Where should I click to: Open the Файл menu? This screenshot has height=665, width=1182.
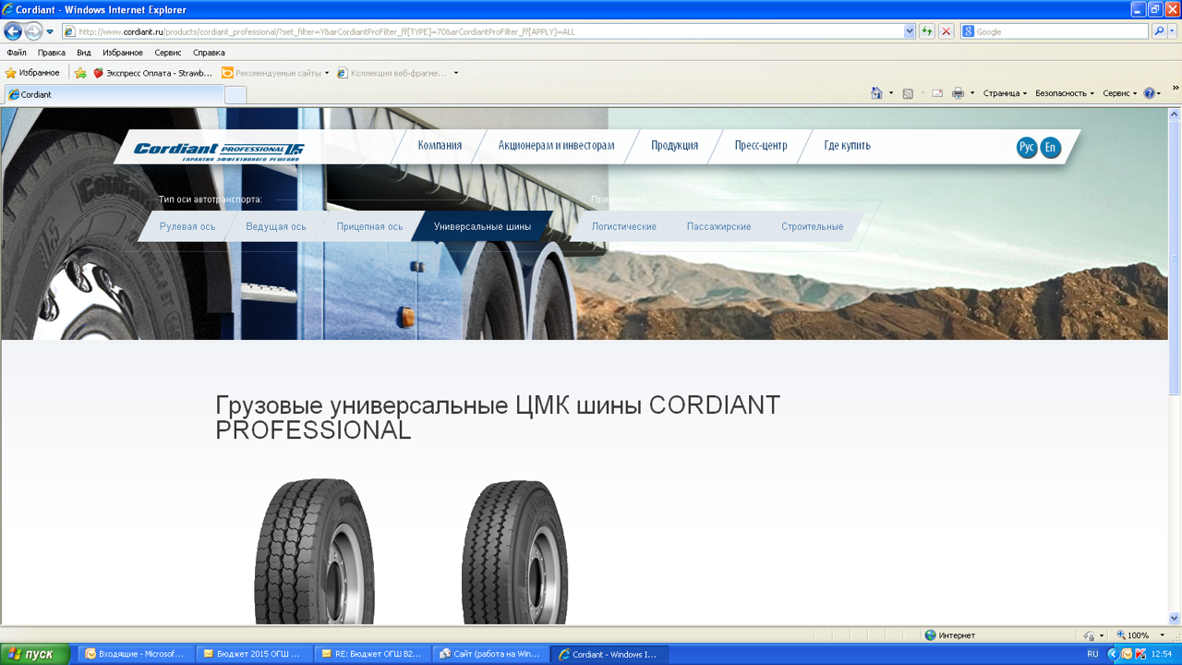(x=17, y=53)
